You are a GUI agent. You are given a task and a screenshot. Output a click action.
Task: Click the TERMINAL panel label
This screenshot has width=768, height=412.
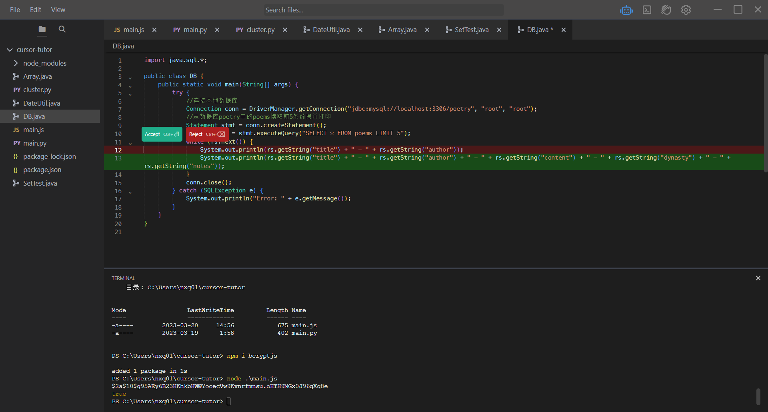[123, 278]
